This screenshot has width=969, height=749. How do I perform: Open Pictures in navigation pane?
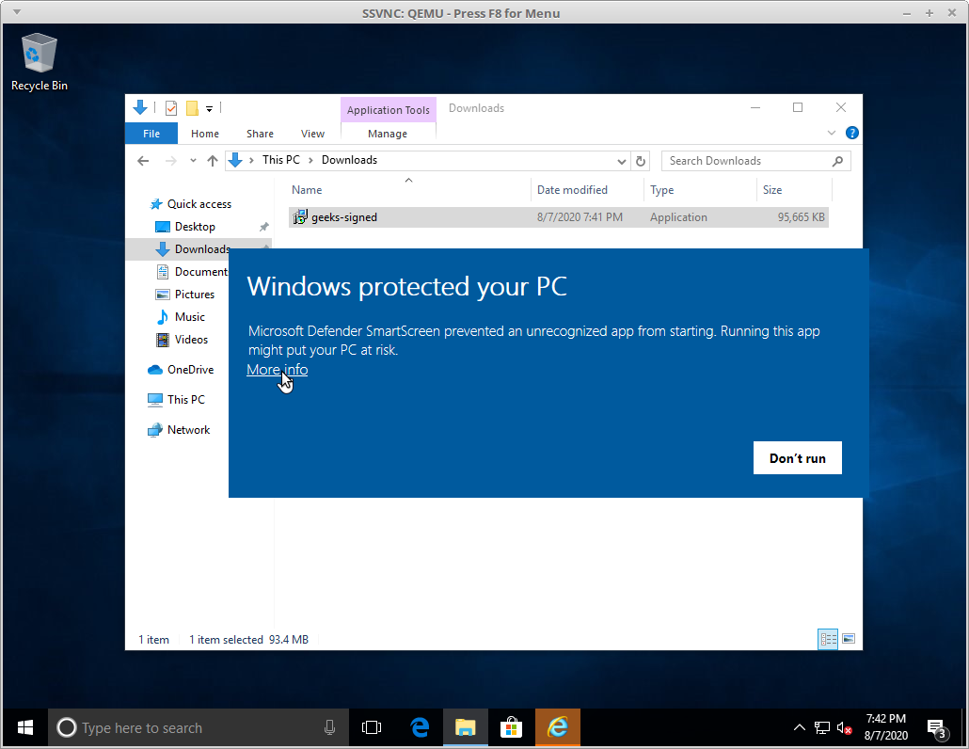point(194,295)
